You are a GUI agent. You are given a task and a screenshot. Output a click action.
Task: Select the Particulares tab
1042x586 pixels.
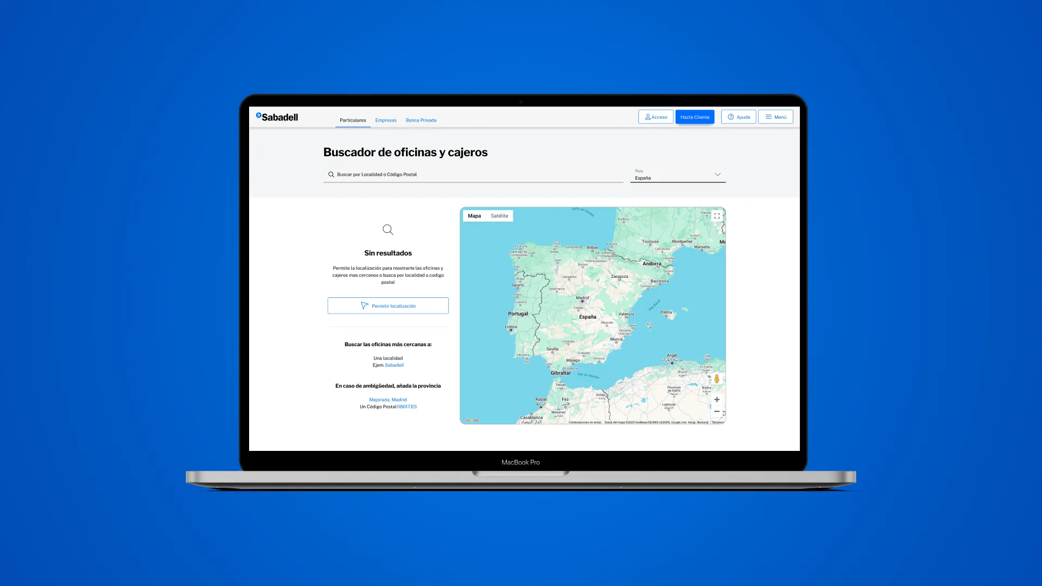353,120
